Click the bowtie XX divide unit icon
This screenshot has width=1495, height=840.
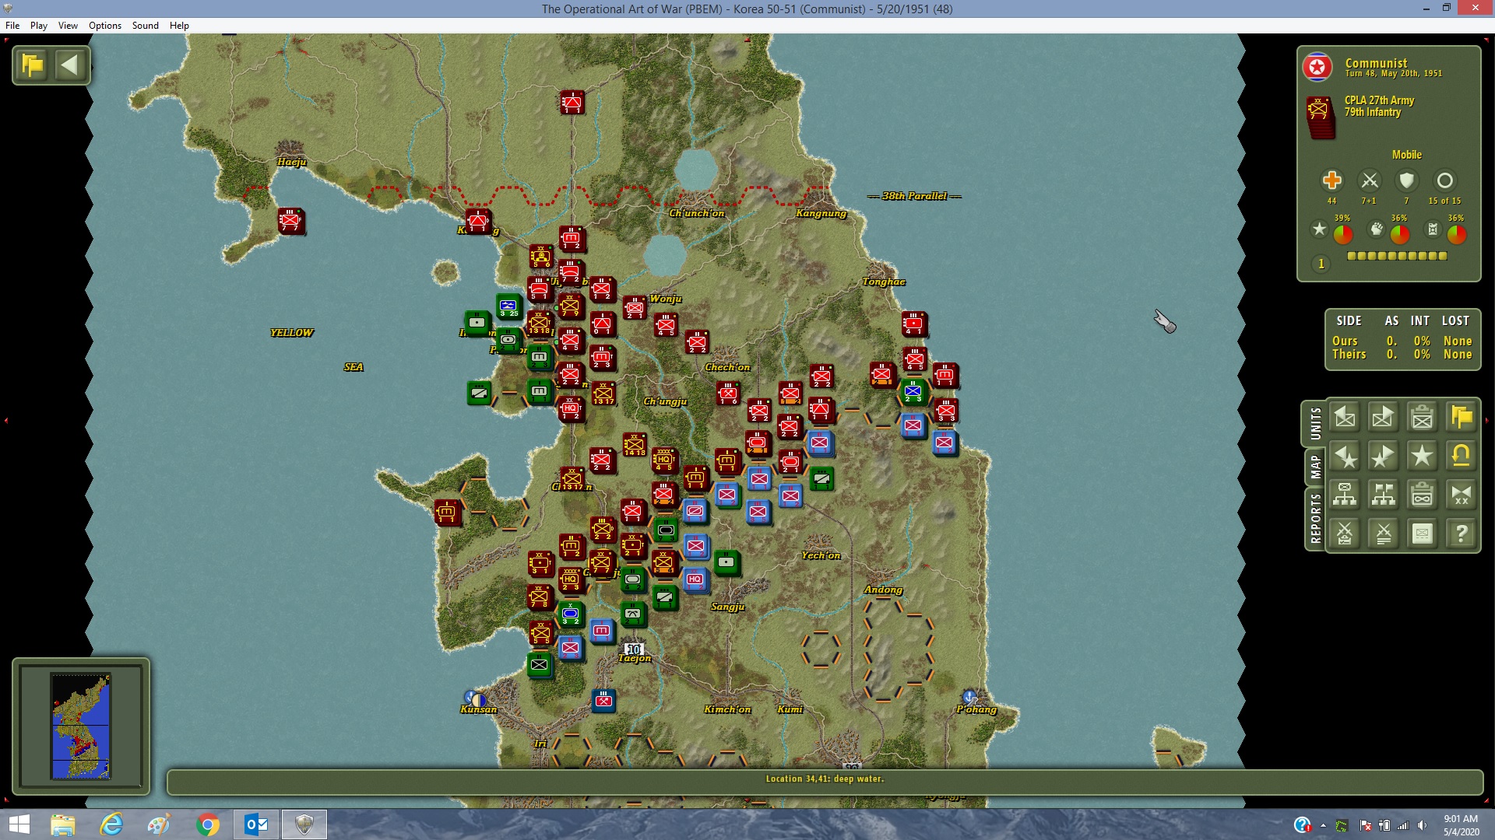(x=1462, y=495)
